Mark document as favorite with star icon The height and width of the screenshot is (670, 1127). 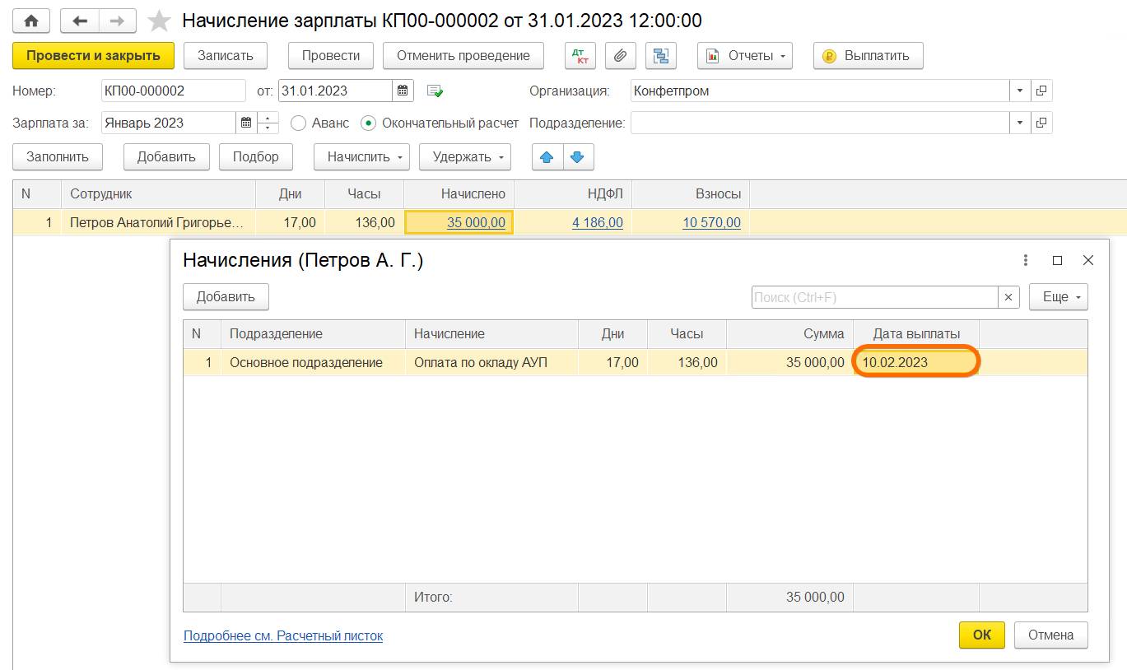tap(158, 21)
